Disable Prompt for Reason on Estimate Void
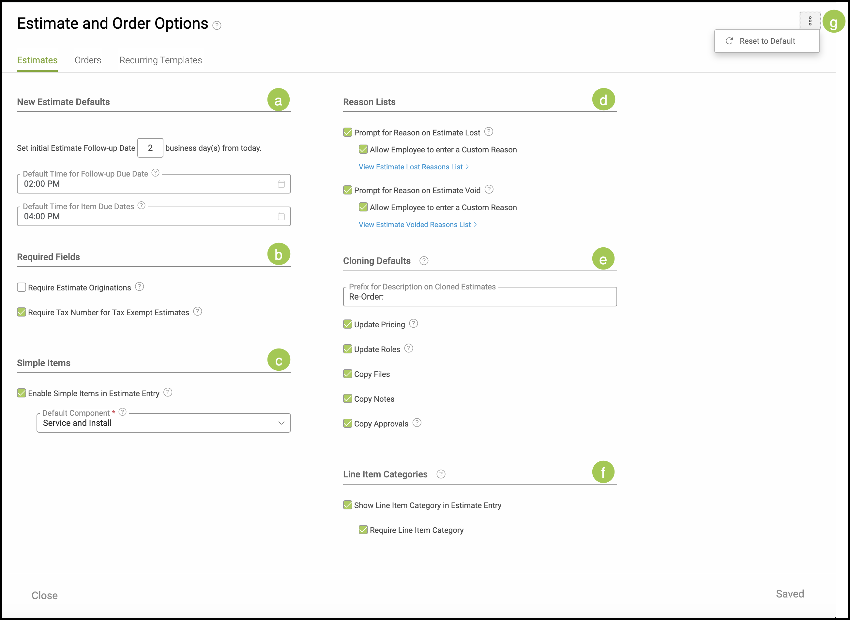 click(x=347, y=190)
